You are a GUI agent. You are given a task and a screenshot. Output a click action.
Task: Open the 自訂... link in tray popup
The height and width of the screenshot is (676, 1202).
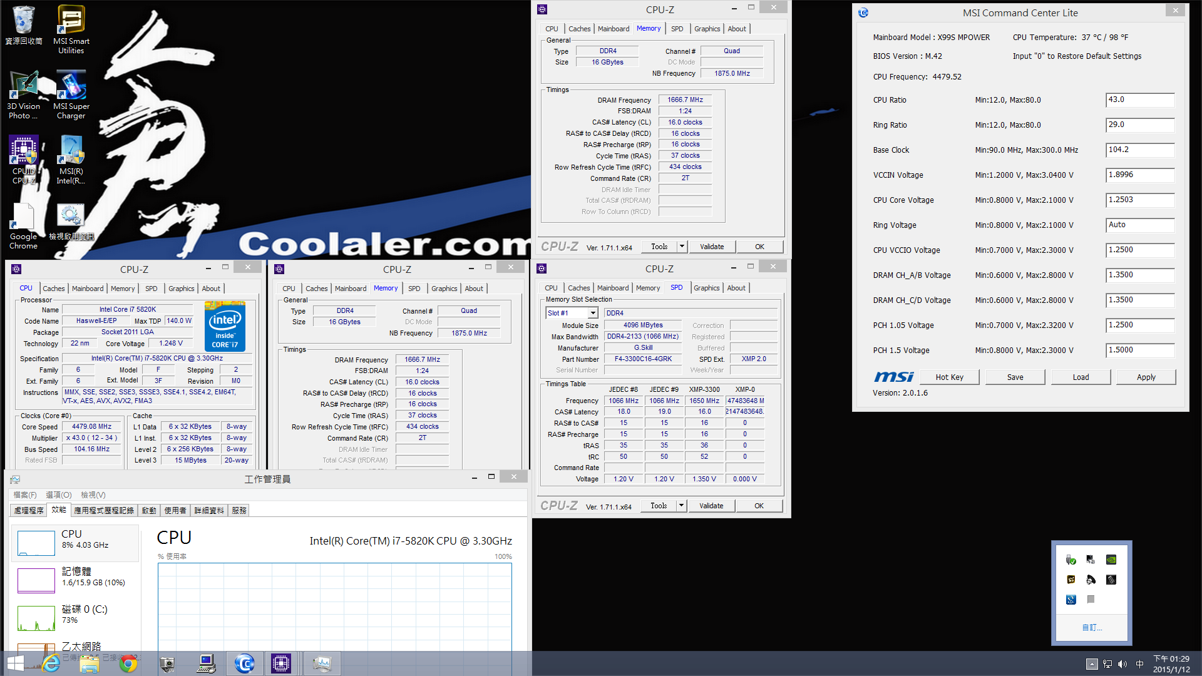1092,627
